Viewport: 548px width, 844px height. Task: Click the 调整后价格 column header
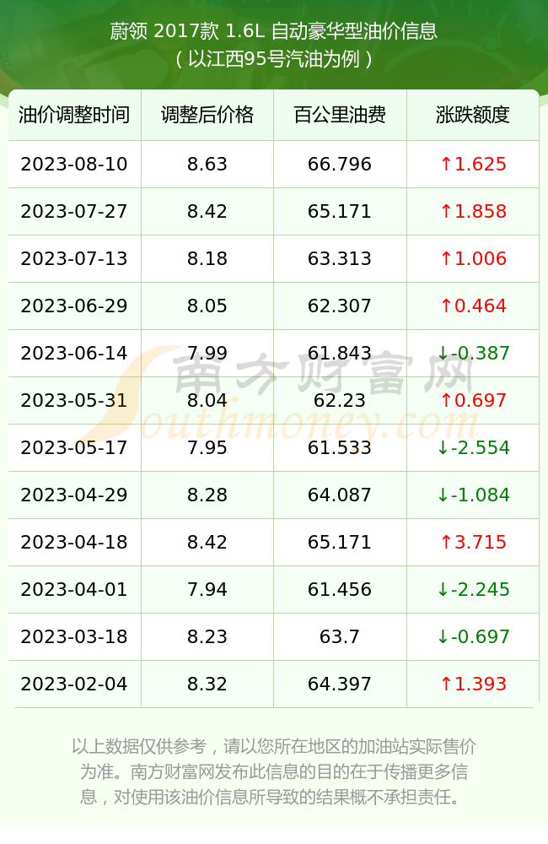click(x=207, y=115)
